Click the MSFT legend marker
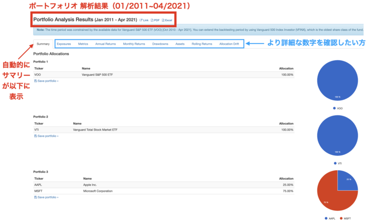This screenshot has height=222, width=368. click(341, 218)
